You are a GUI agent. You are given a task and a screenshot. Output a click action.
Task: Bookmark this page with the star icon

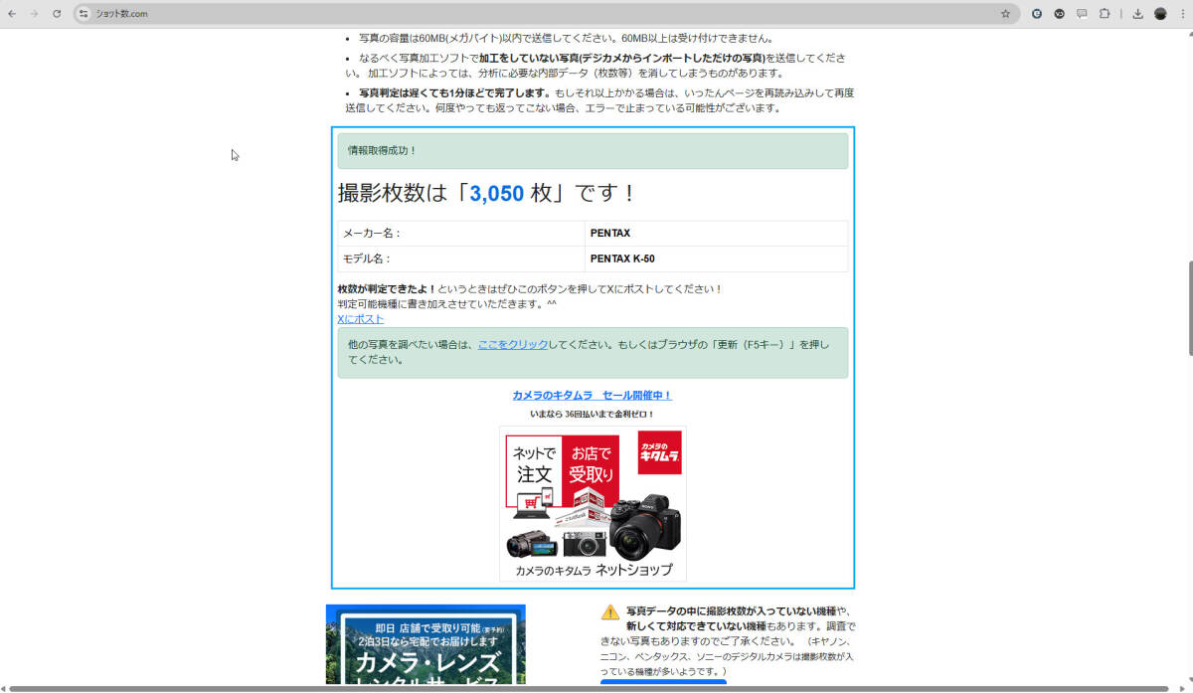click(x=1005, y=14)
